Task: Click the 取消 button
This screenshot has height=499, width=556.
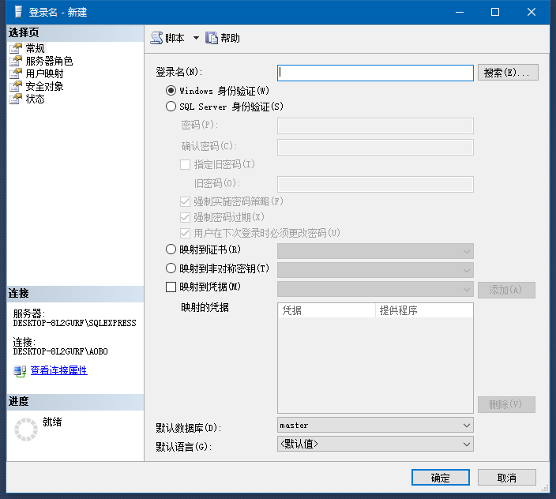Action: click(x=507, y=478)
